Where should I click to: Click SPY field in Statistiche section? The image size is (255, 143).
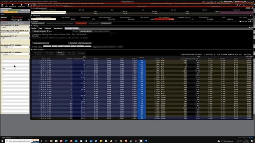click(43, 19)
